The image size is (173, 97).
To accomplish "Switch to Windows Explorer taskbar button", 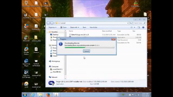I will [x=41, y=95].
